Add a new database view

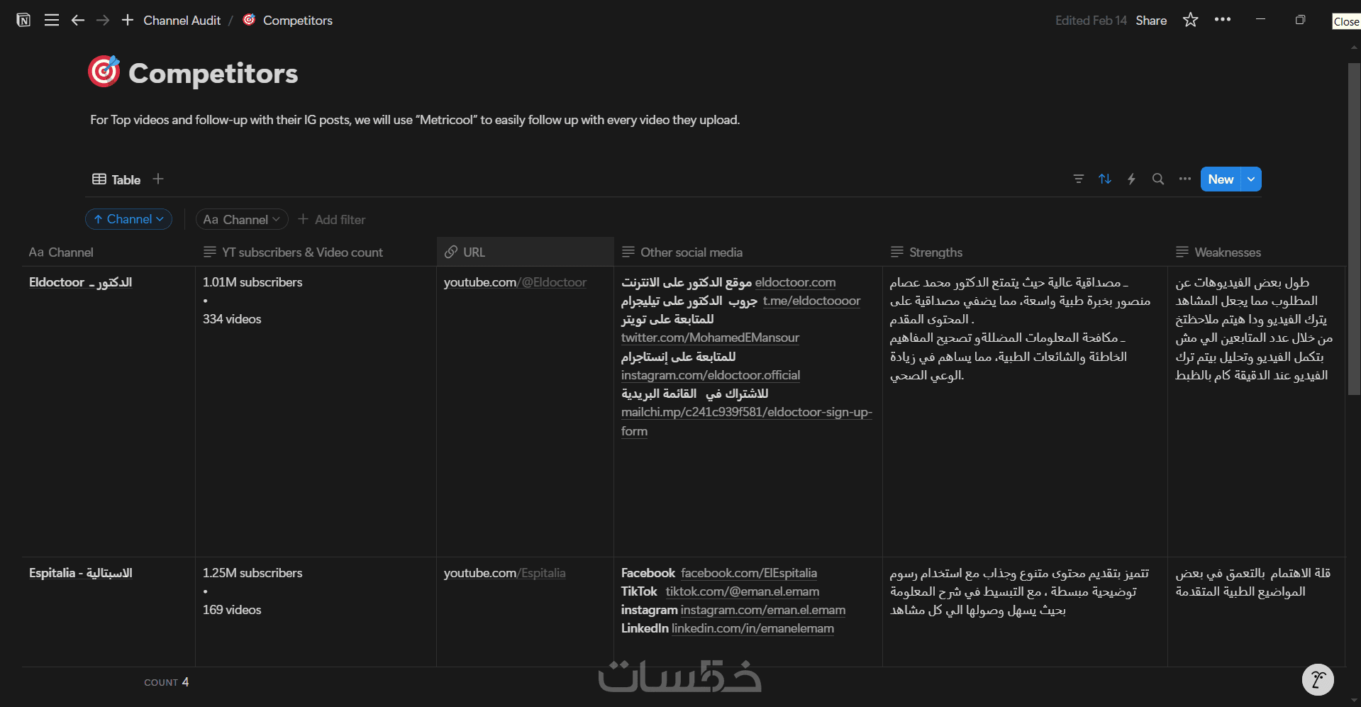[158, 179]
